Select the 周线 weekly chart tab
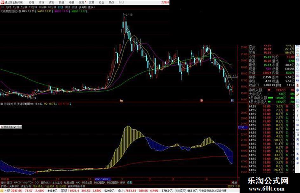Image resolution: width=300 pixels, height=193 pixels. click(x=68, y=7)
